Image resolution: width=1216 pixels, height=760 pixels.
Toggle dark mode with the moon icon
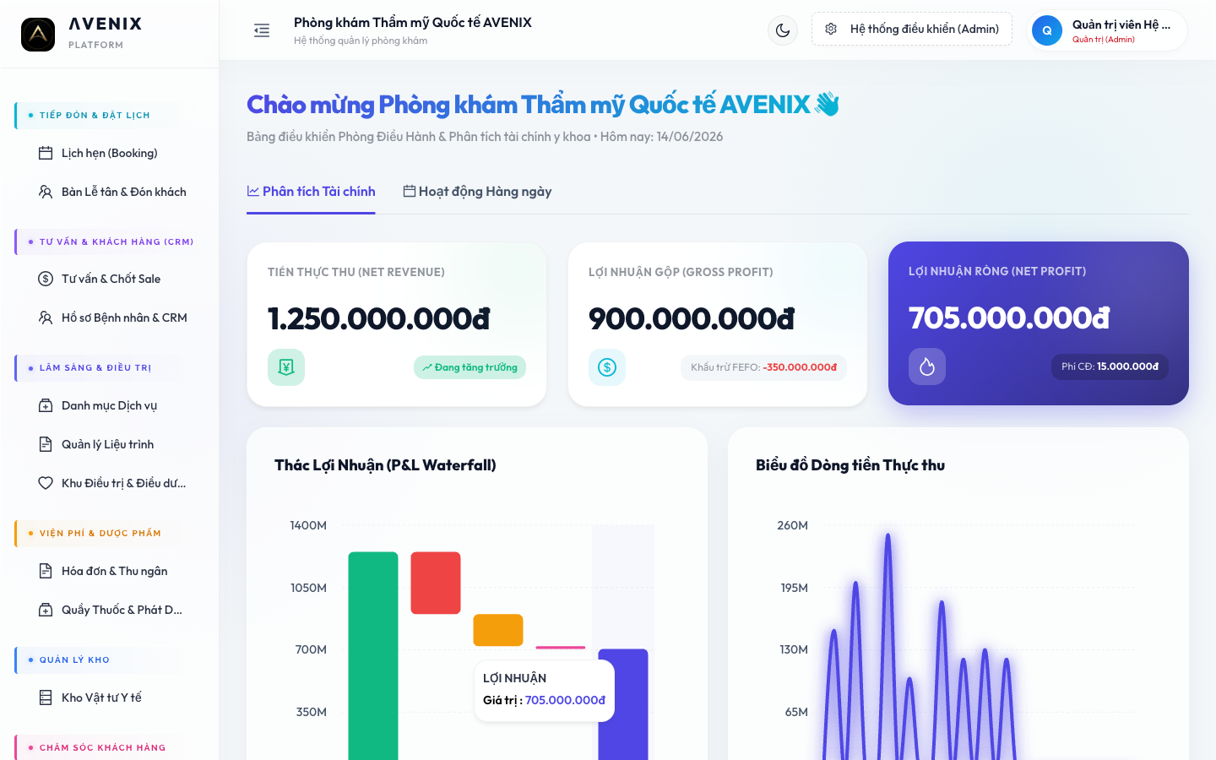[783, 30]
